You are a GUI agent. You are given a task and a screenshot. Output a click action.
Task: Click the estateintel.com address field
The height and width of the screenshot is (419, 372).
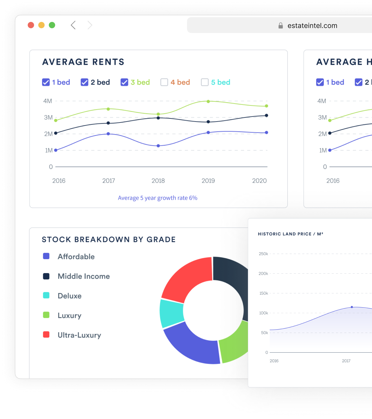[279, 25]
